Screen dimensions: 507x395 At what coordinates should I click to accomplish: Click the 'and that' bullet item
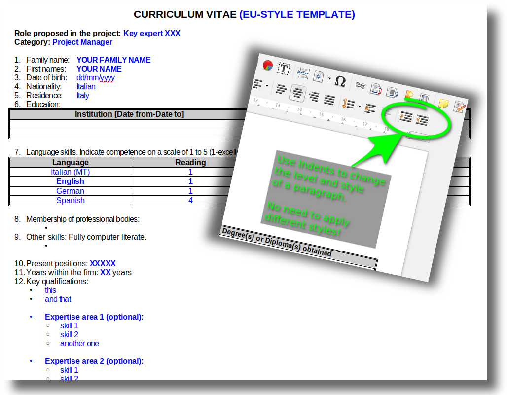click(58, 299)
